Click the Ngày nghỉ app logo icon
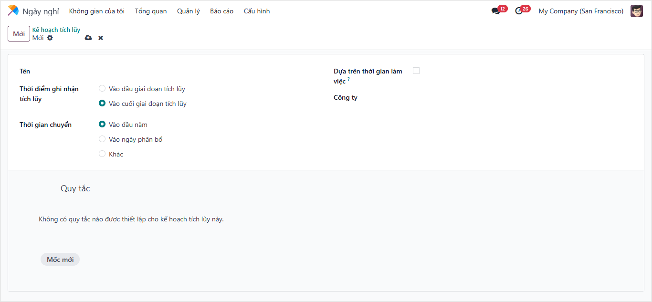The height and width of the screenshot is (302, 652). click(13, 11)
